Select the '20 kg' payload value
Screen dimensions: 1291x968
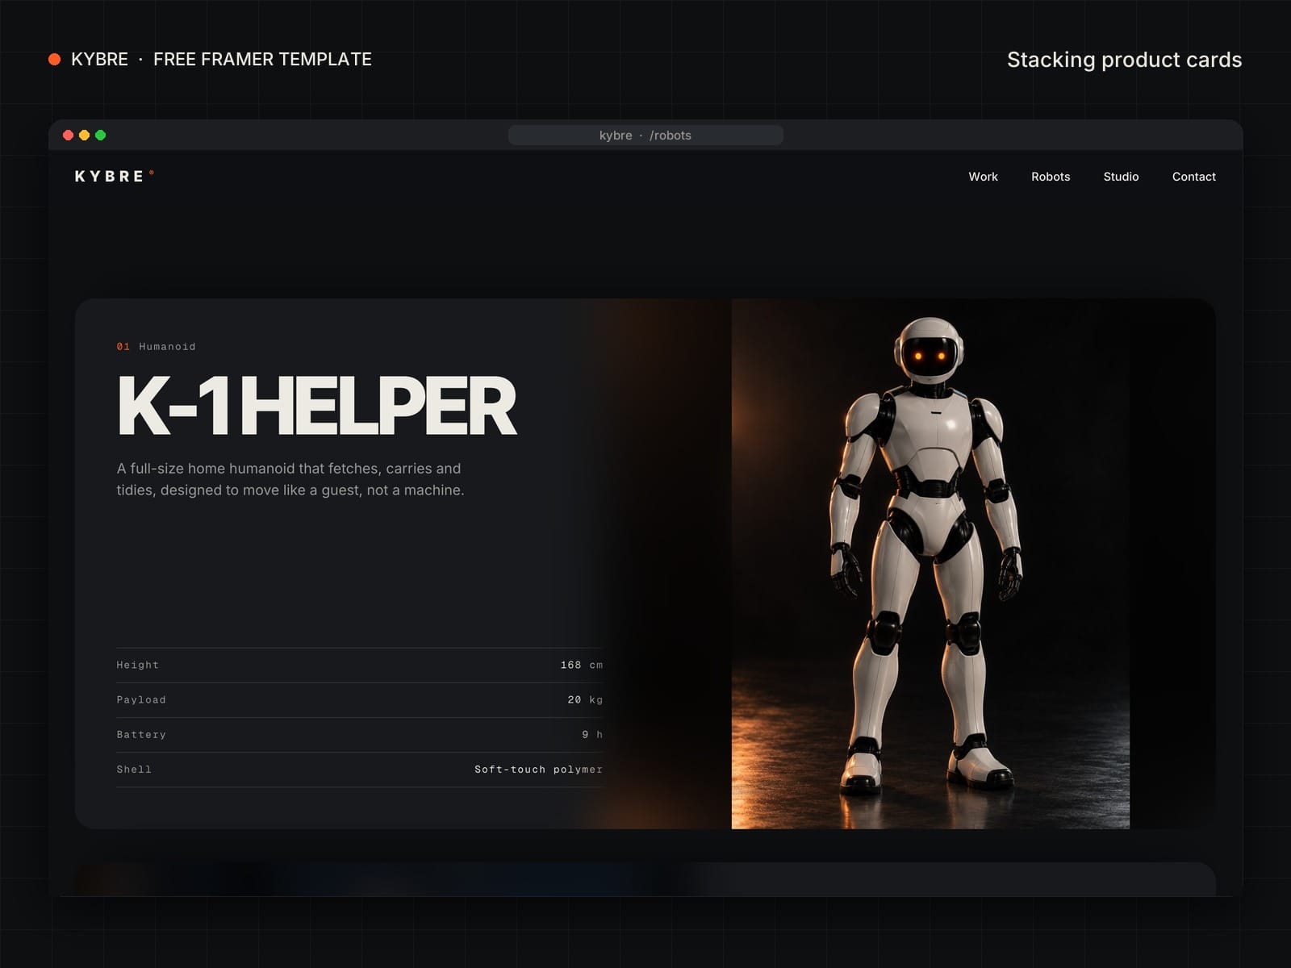585,700
